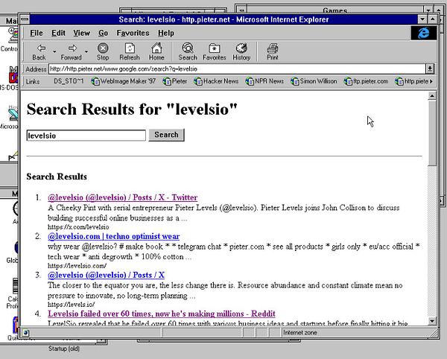
Task: Print the page with Print button
Action: pyautogui.click(x=273, y=51)
